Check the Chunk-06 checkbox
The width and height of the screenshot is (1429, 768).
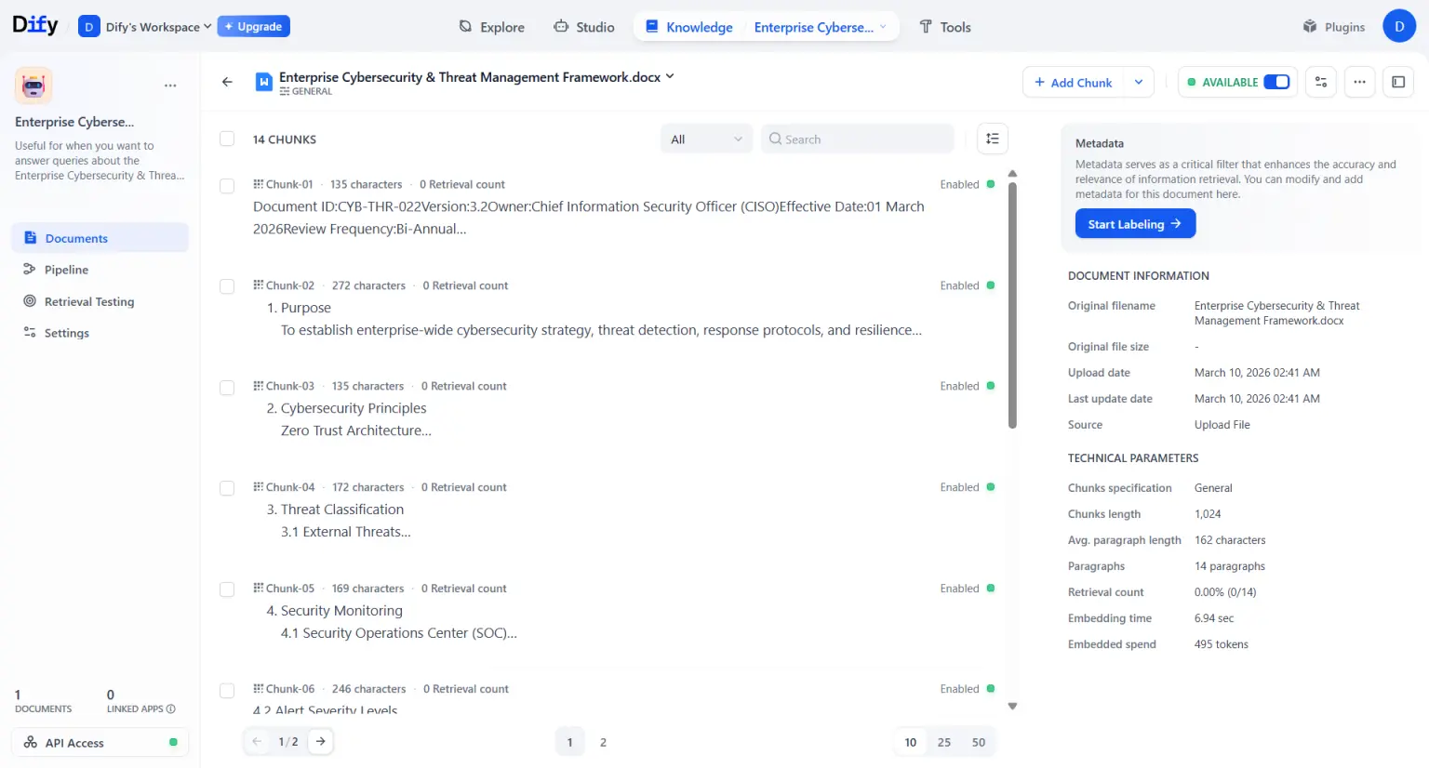pyautogui.click(x=227, y=691)
